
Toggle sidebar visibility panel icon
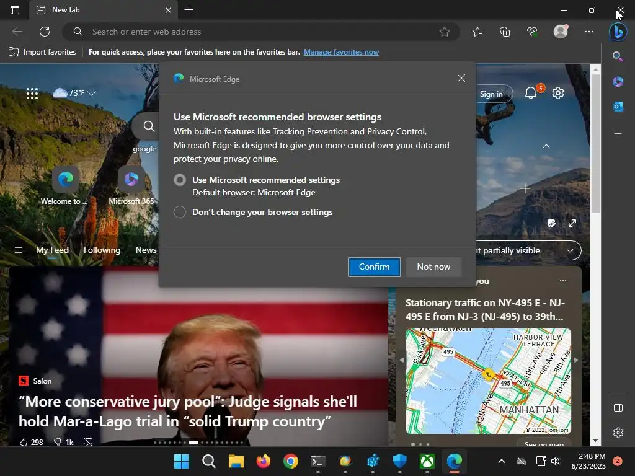pos(618,408)
